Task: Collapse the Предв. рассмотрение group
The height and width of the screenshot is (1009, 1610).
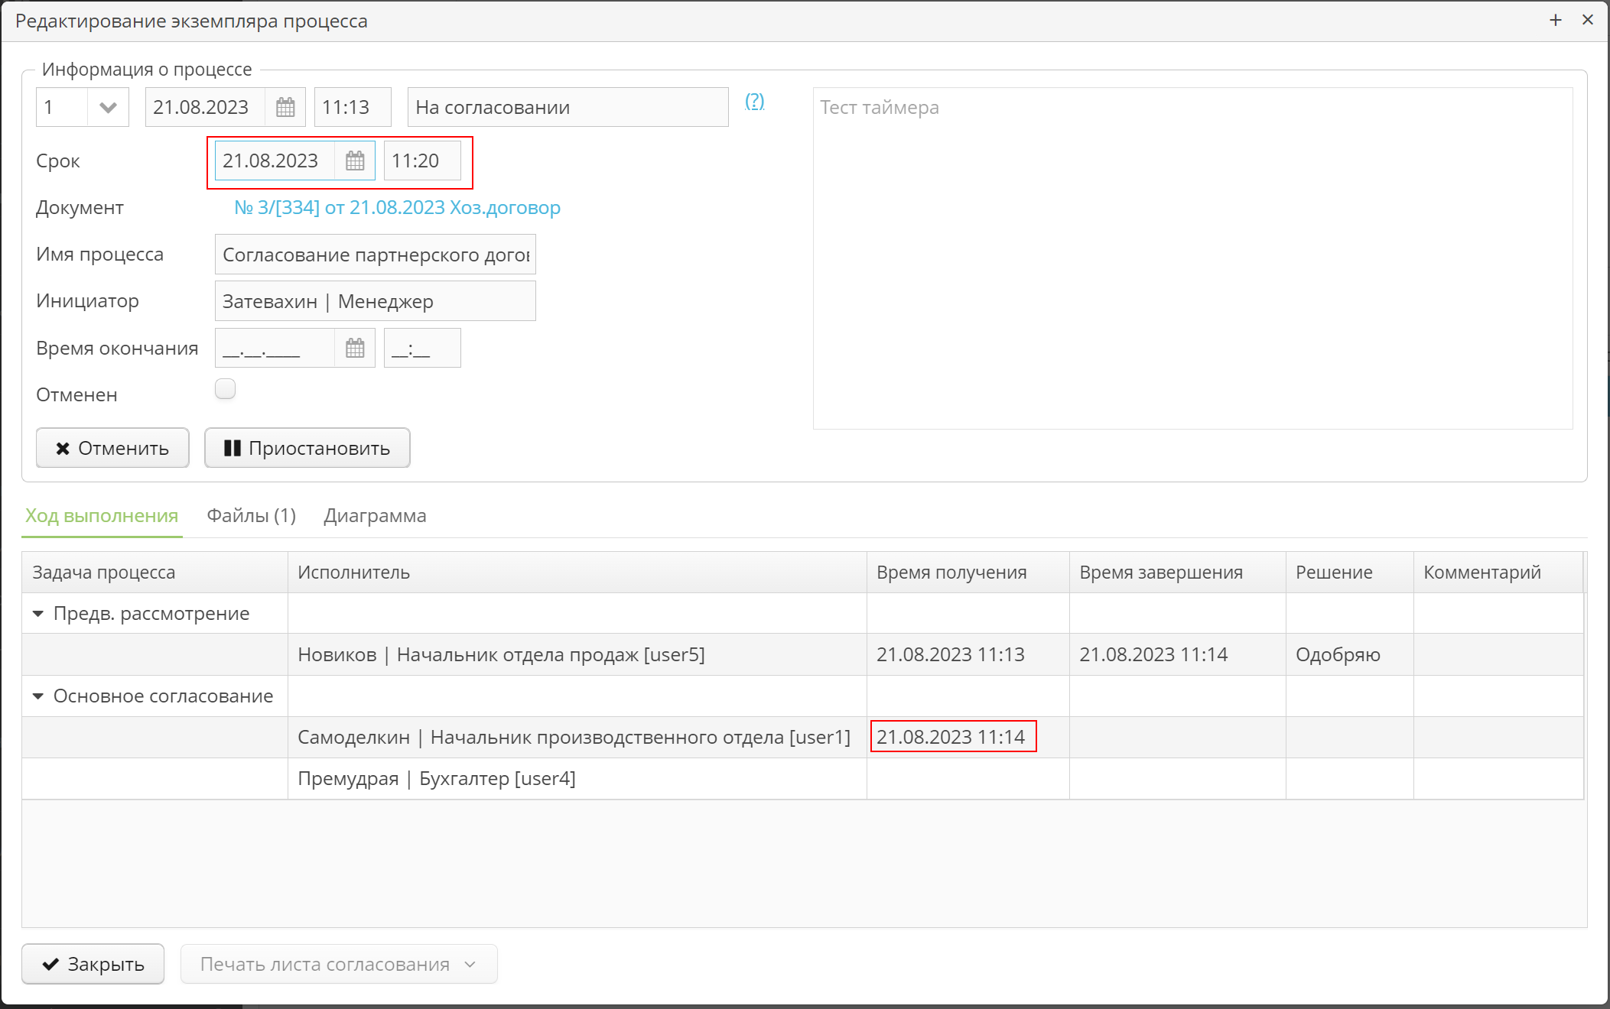Action: 38,614
